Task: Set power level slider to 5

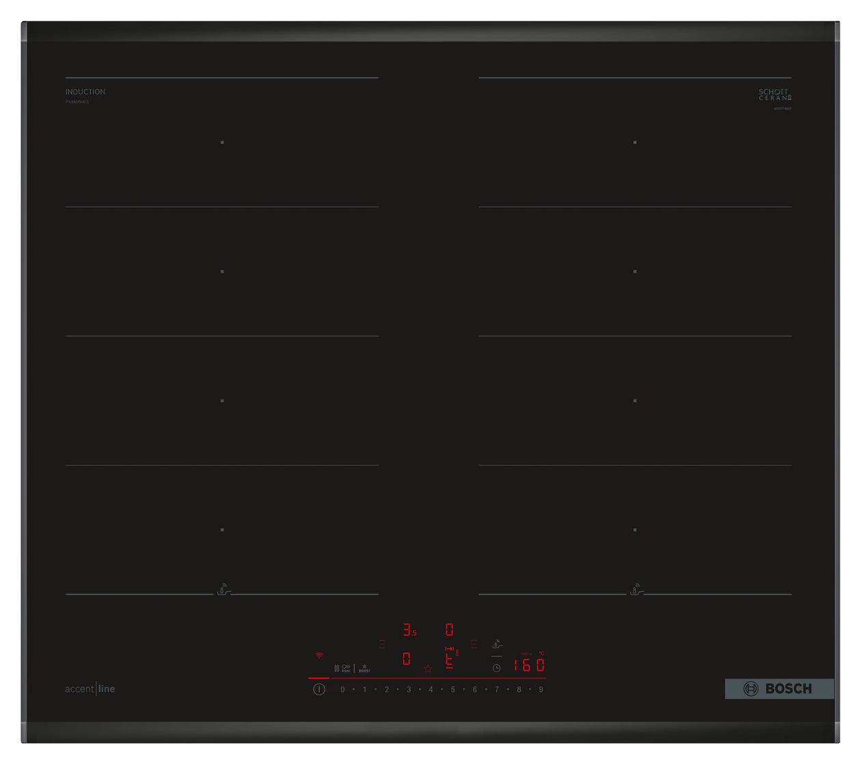Action: click(x=452, y=690)
